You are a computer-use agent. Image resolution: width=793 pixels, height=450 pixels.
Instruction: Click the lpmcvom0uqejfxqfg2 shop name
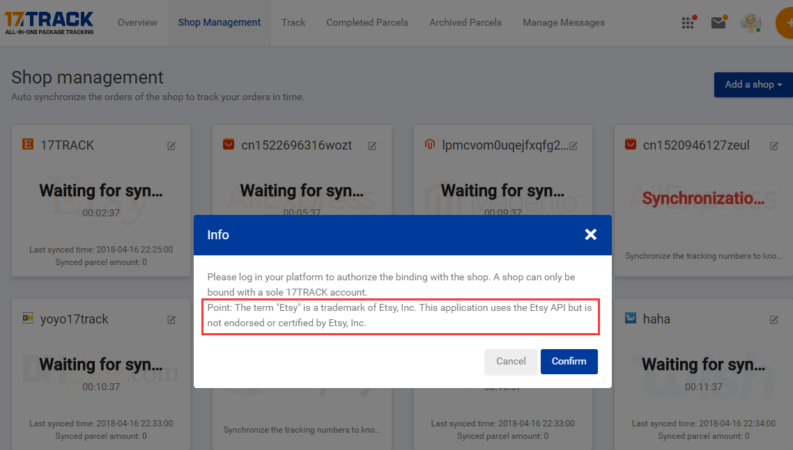click(505, 145)
